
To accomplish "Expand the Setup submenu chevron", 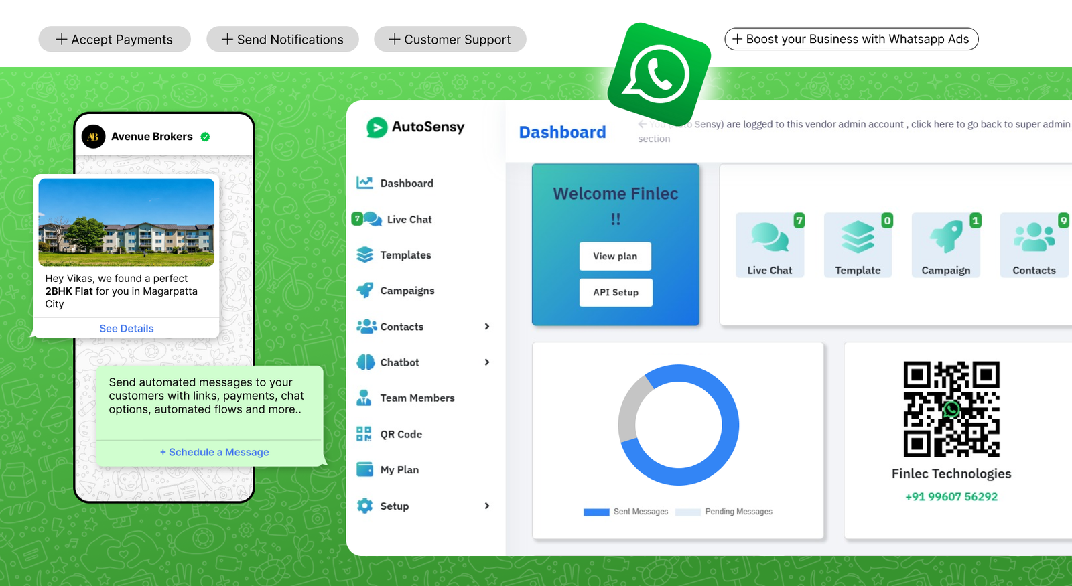I will tap(487, 506).
